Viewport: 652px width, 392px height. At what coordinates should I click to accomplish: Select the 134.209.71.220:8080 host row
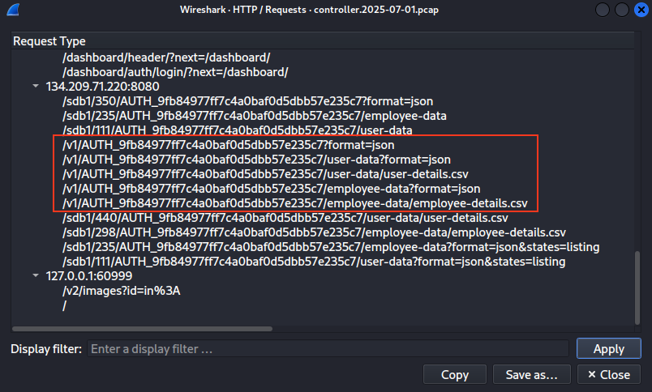tap(102, 87)
